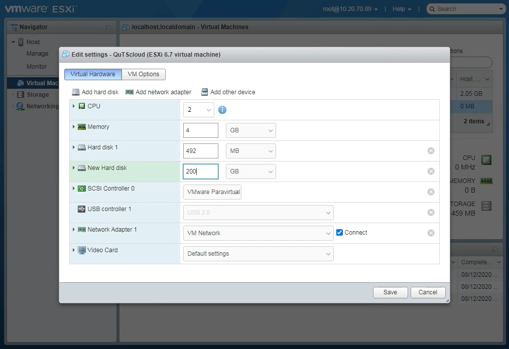
Task: Click the Network Adapter 1 card icon
Action: tap(82, 230)
